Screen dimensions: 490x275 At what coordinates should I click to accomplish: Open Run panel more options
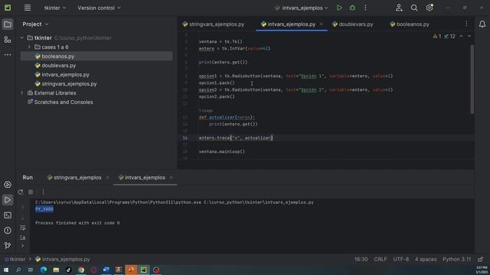pyautogui.click(x=43, y=192)
